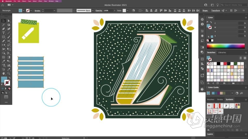248x139 pixels.
Task: Switch Swatches panel to thumbnail view
Action: 245,58
